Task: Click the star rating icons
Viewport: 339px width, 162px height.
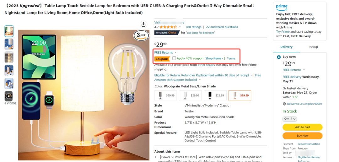Action: [x=168, y=27]
